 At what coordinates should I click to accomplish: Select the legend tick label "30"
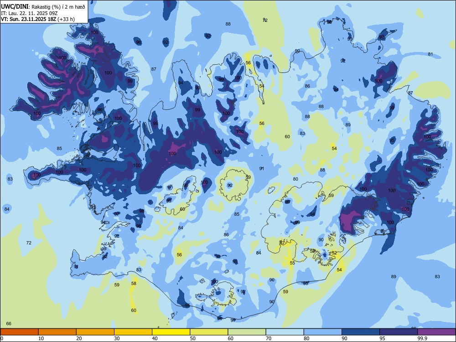pyautogui.click(x=117, y=338)
